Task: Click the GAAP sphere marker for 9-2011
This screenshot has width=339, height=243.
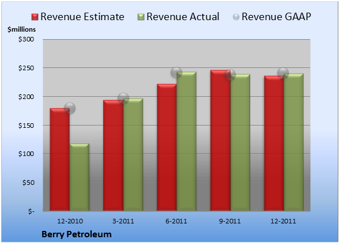Action: pos(230,75)
